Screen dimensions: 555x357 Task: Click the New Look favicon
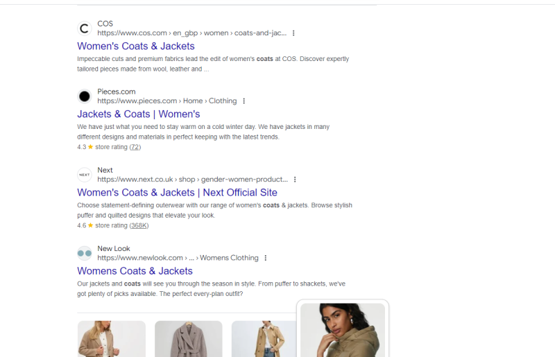click(x=84, y=253)
